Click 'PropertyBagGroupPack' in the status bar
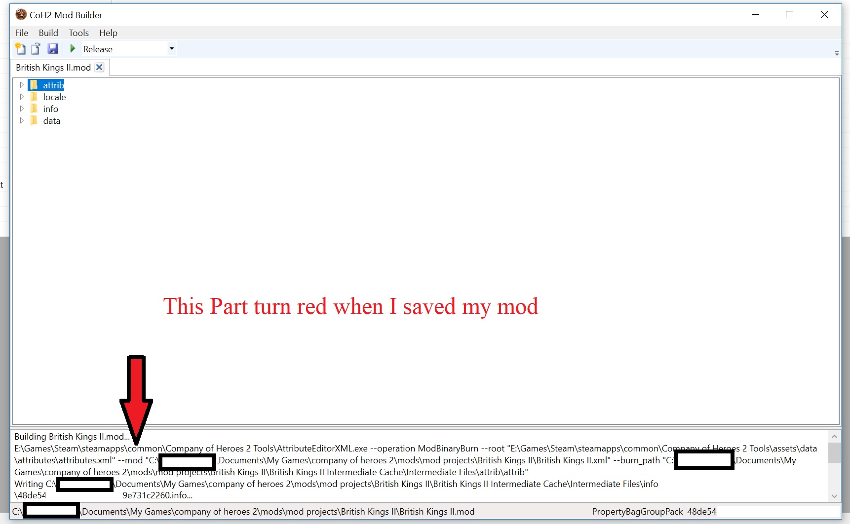The image size is (850, 524). 637,512
